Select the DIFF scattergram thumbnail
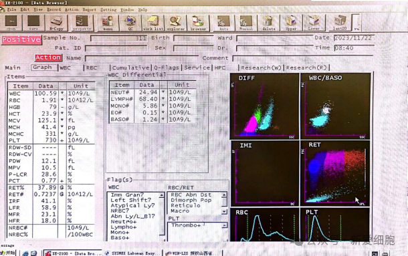The width and height of the screenshot is (408, 256). click(x=265, y=106)
